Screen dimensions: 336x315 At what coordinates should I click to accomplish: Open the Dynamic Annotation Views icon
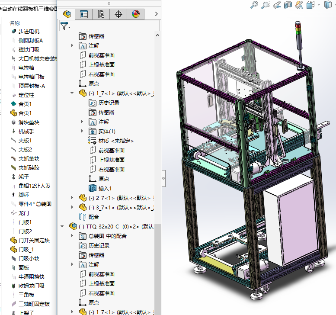(299, 5)
